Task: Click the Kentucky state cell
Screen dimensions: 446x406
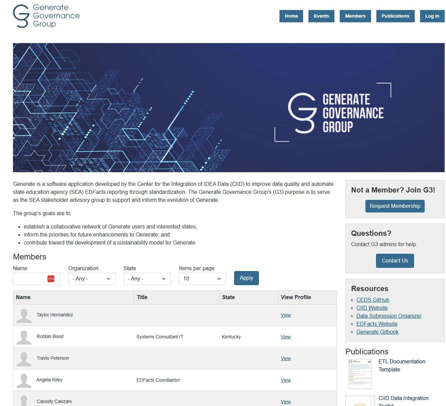Action: pyautogui.click(x=231, y=337)
